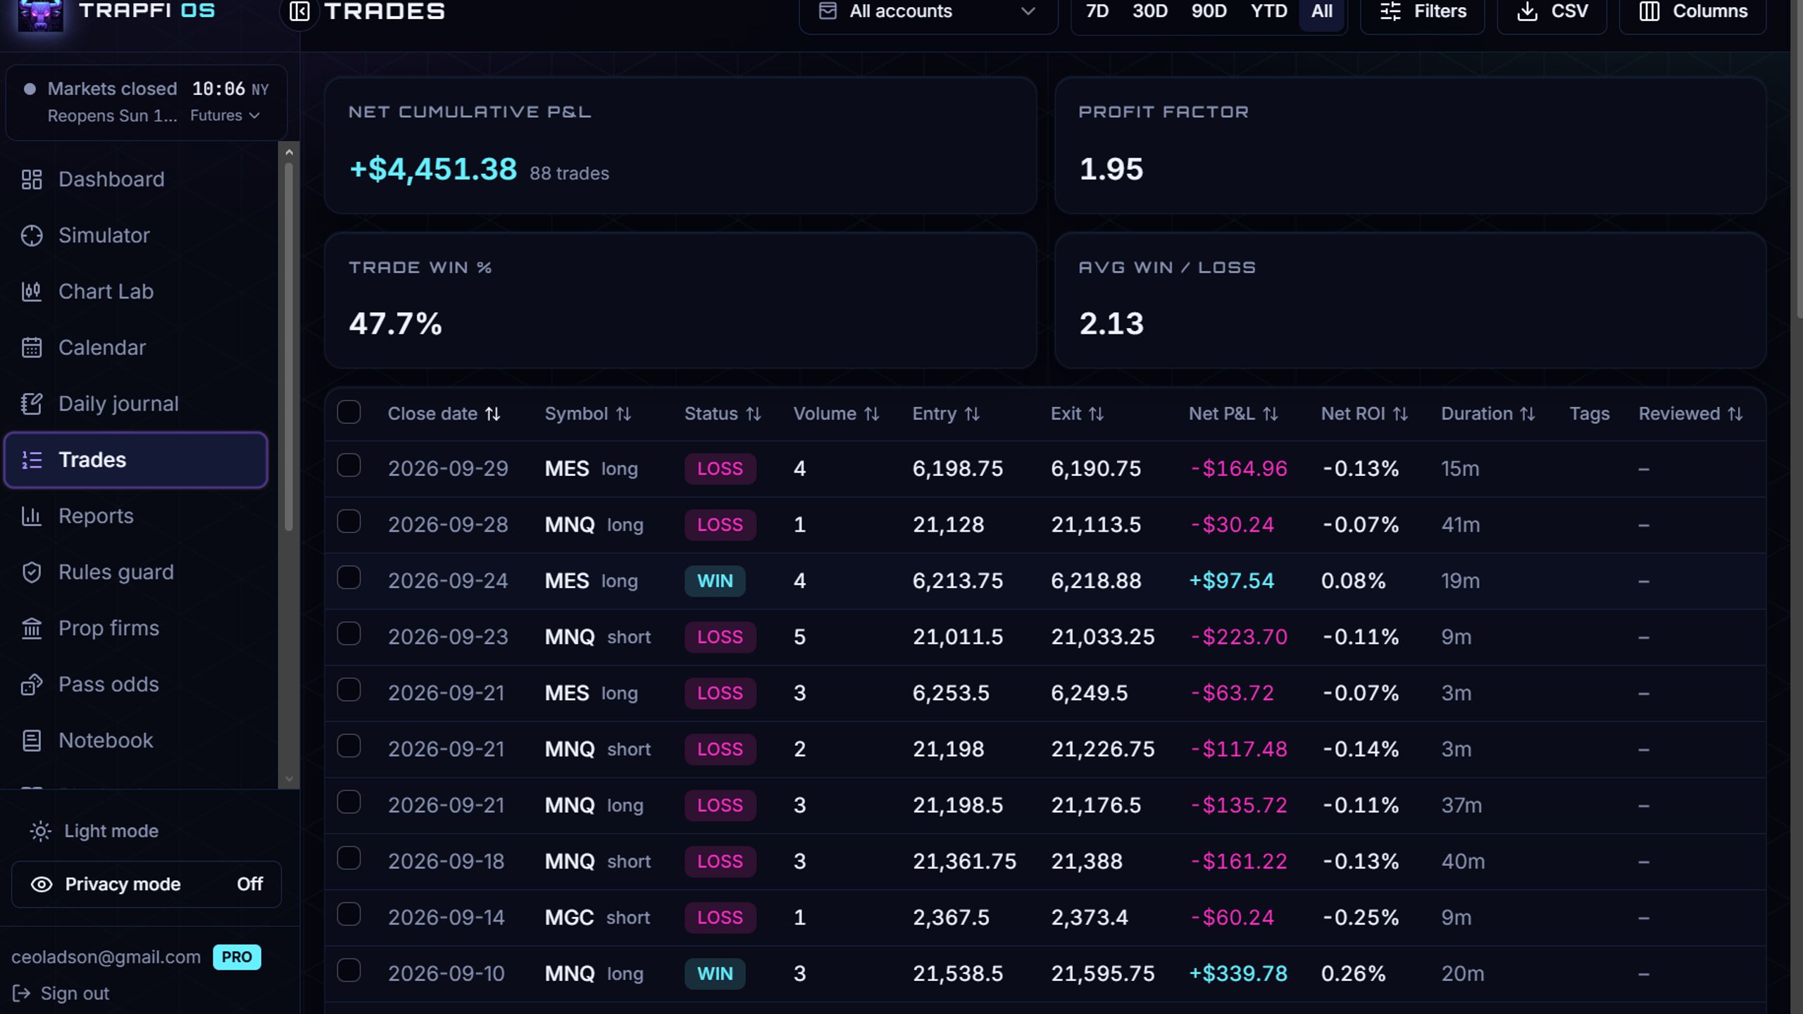Click the Chart Lab candlestick icon
The width and height of the screenshot is (1803, 1014).
pyautogui.click(x=32, y=292)
